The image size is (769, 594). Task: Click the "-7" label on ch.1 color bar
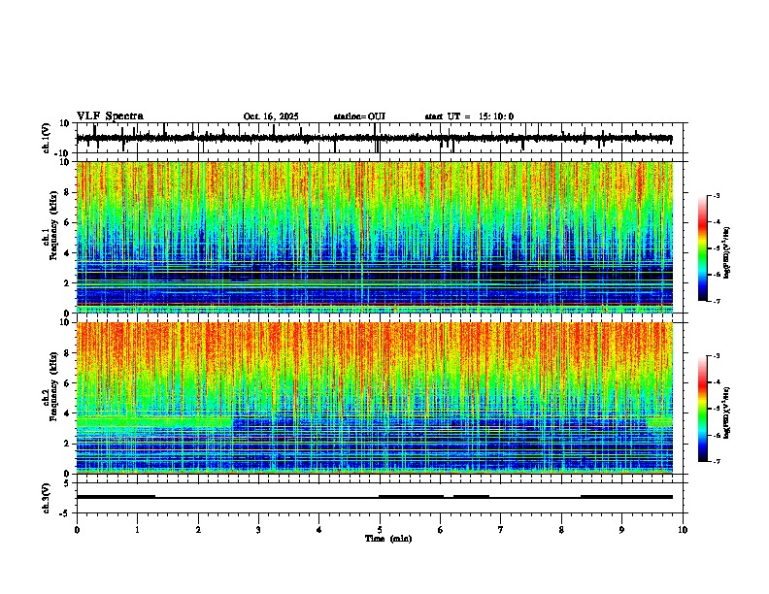point(717,301)
